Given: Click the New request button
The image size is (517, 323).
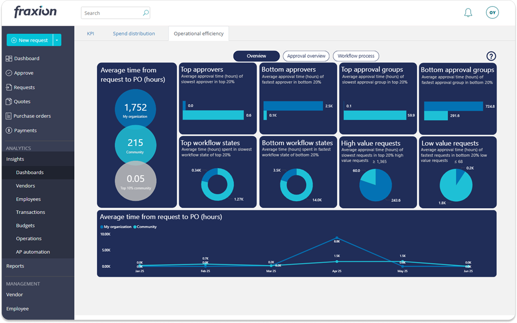Looking at the screenshot, I should click(30, 40).
